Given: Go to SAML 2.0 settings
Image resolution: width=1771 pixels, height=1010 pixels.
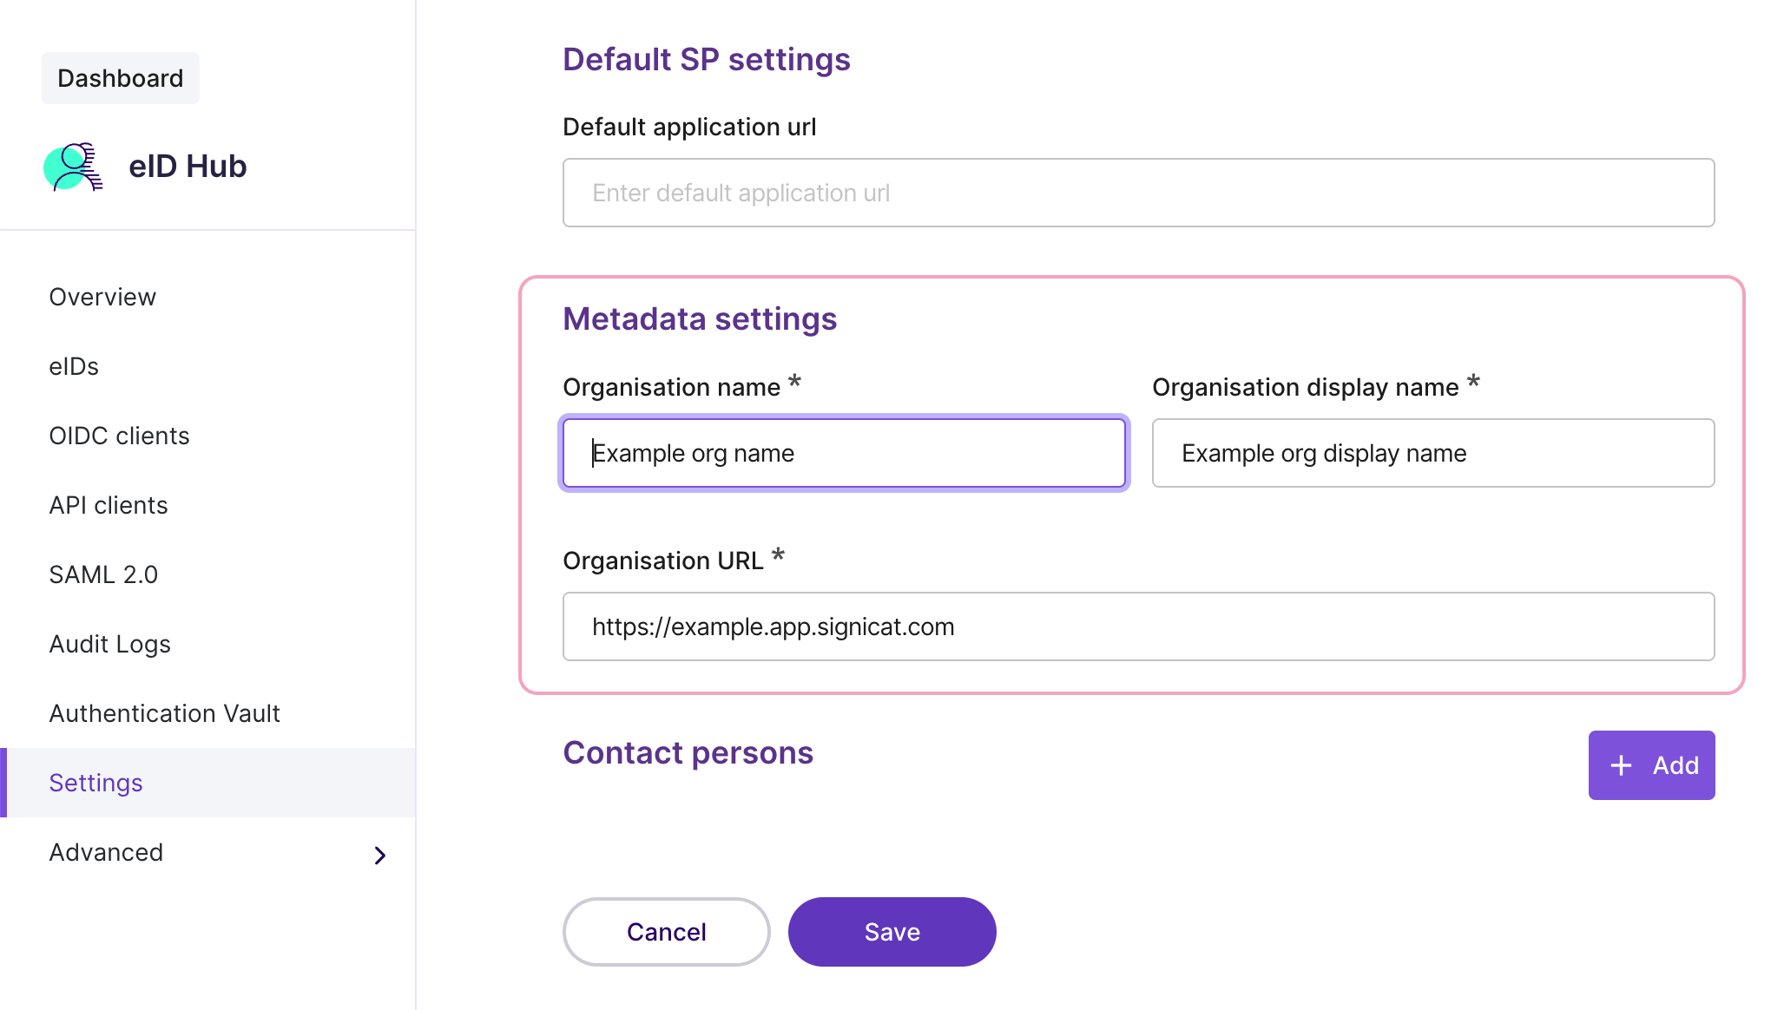Looking at the screenshot, I should coord(103,574).
